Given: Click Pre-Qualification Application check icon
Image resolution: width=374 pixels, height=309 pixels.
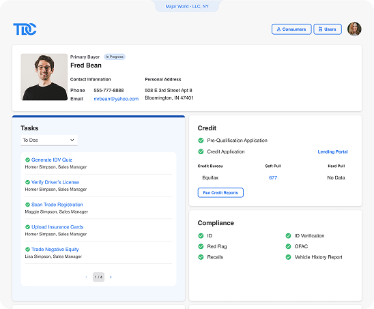Looking at the screenshot, I should [201, 141].
